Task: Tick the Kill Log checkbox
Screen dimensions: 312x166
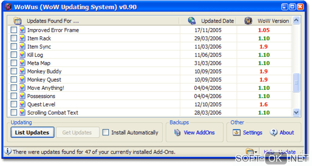Action: (14, 55)
